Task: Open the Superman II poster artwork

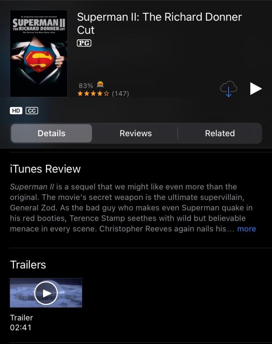Action: 39,53
